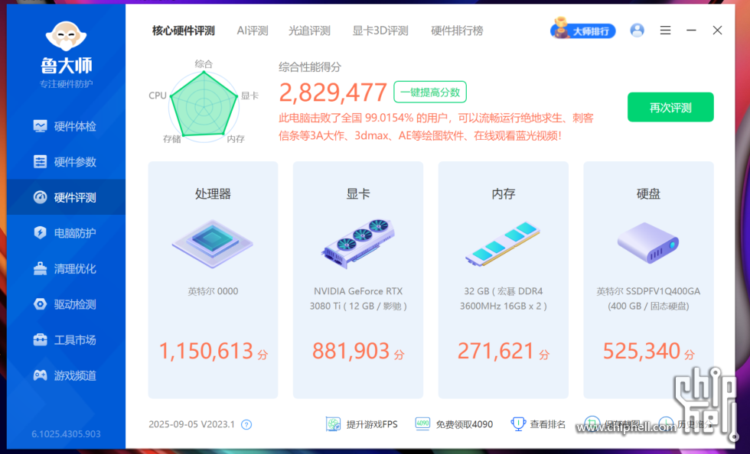Image resolution: width=750 pixels, height=454 pixels.
Task: Open 硬件参数 from the sidebar
Action: click(x=66, y=161)
